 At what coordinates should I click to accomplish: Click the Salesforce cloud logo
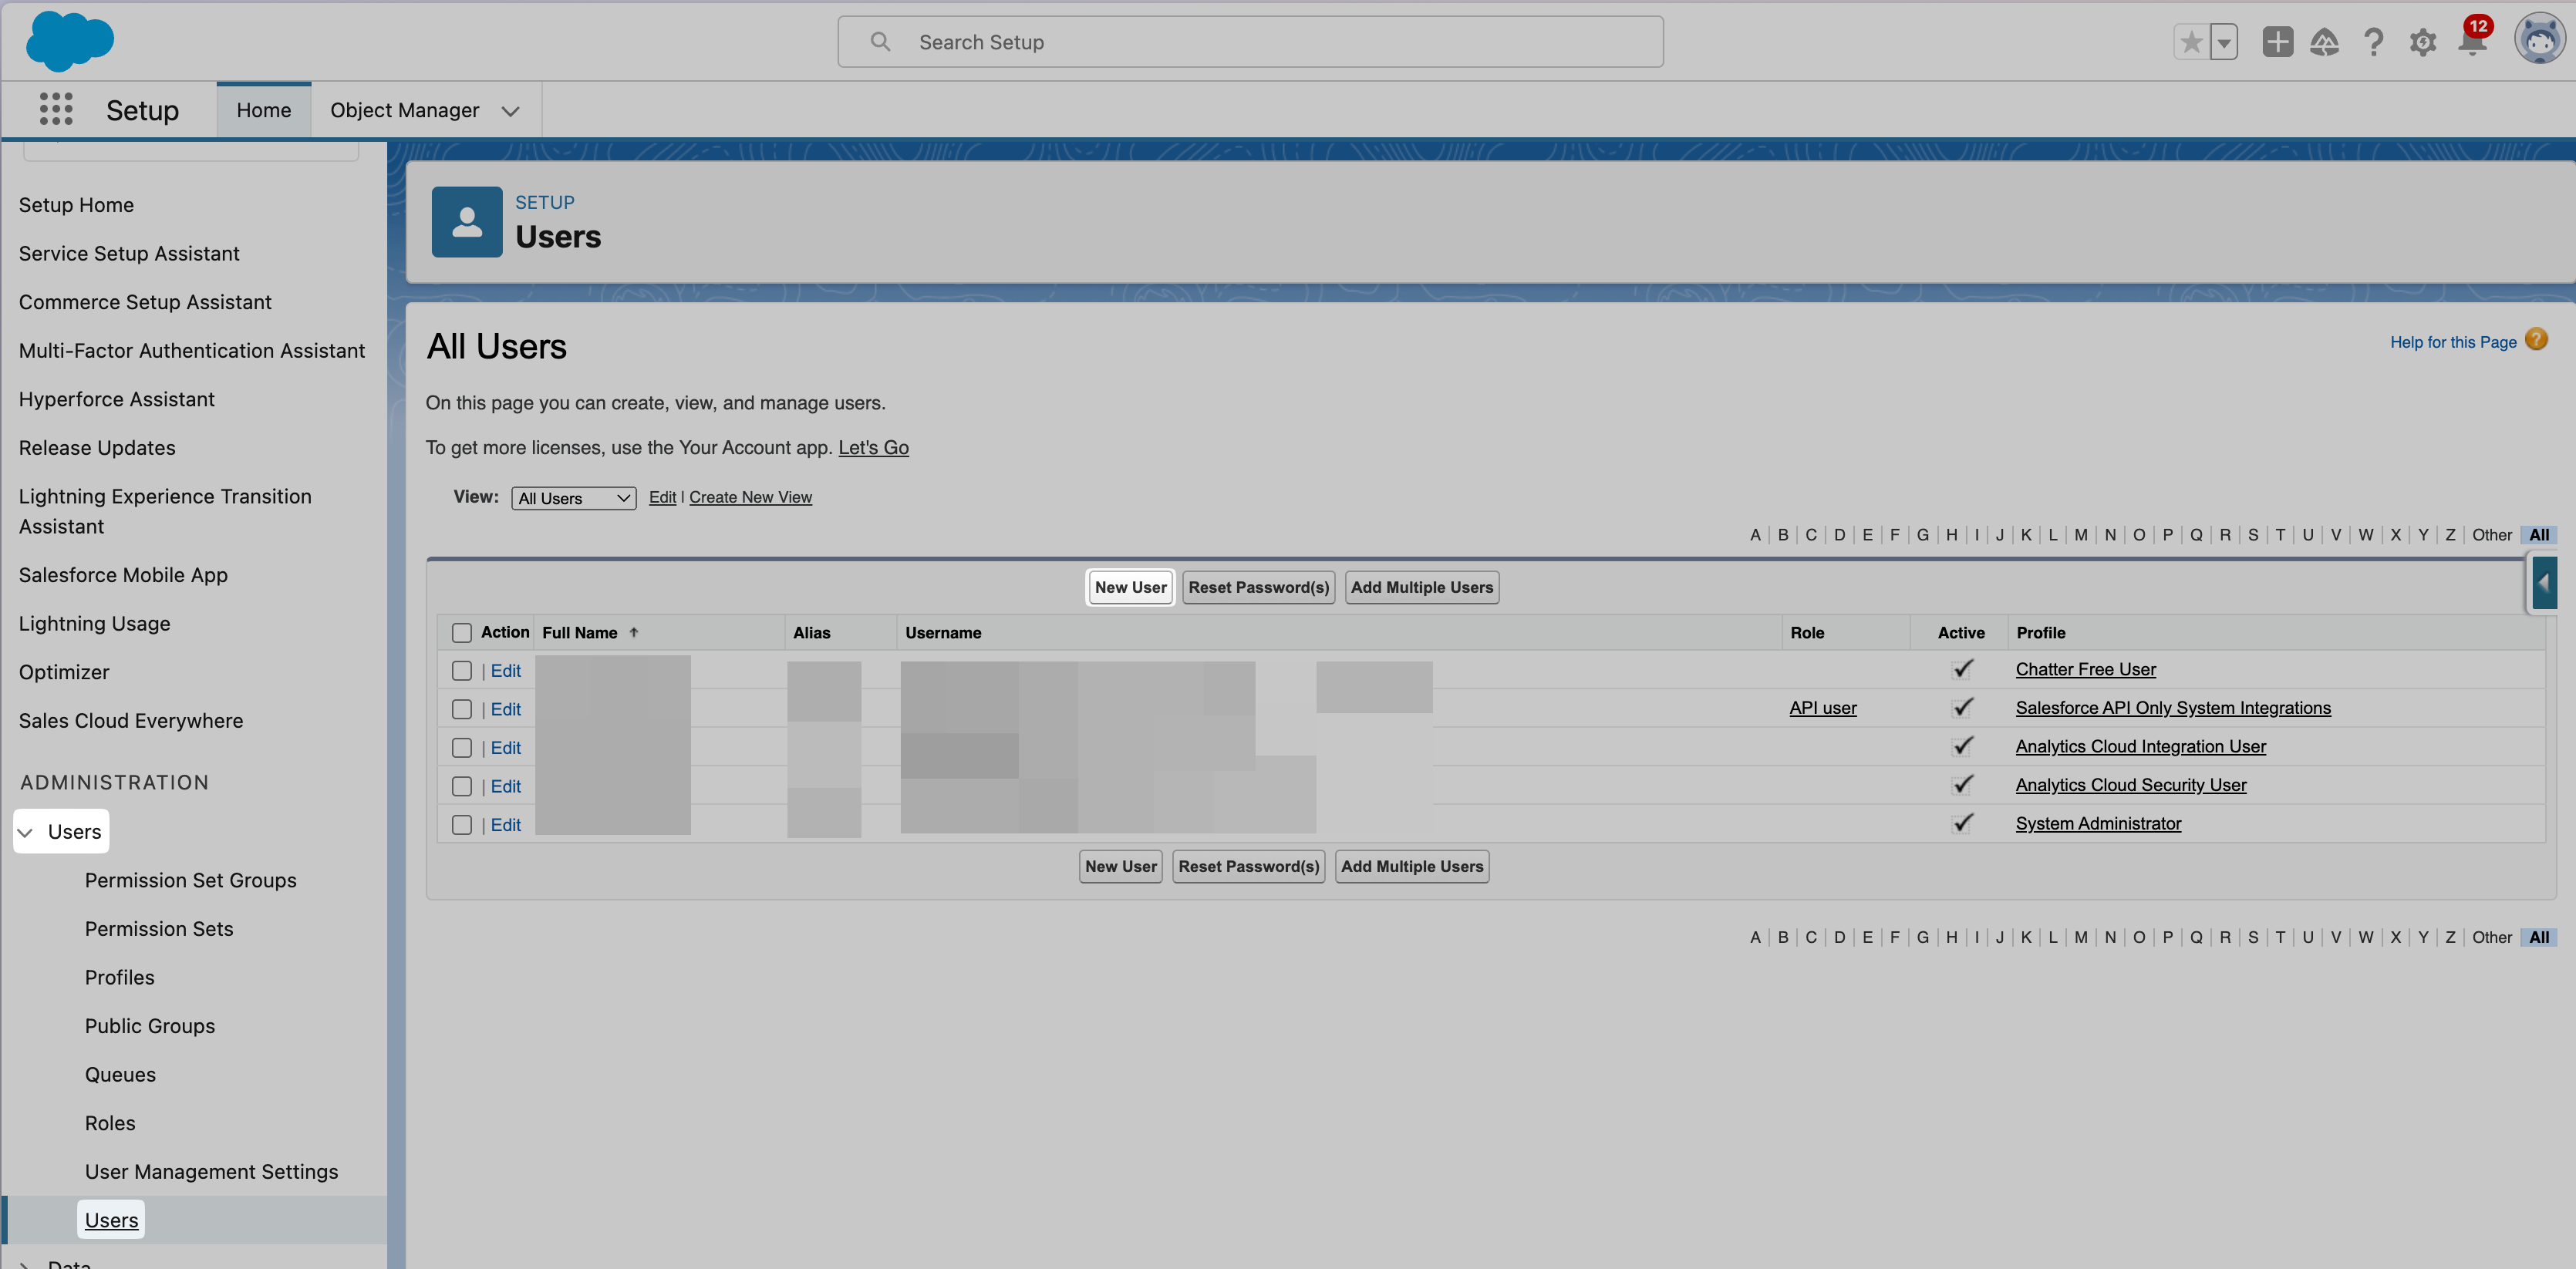[69, 41]
